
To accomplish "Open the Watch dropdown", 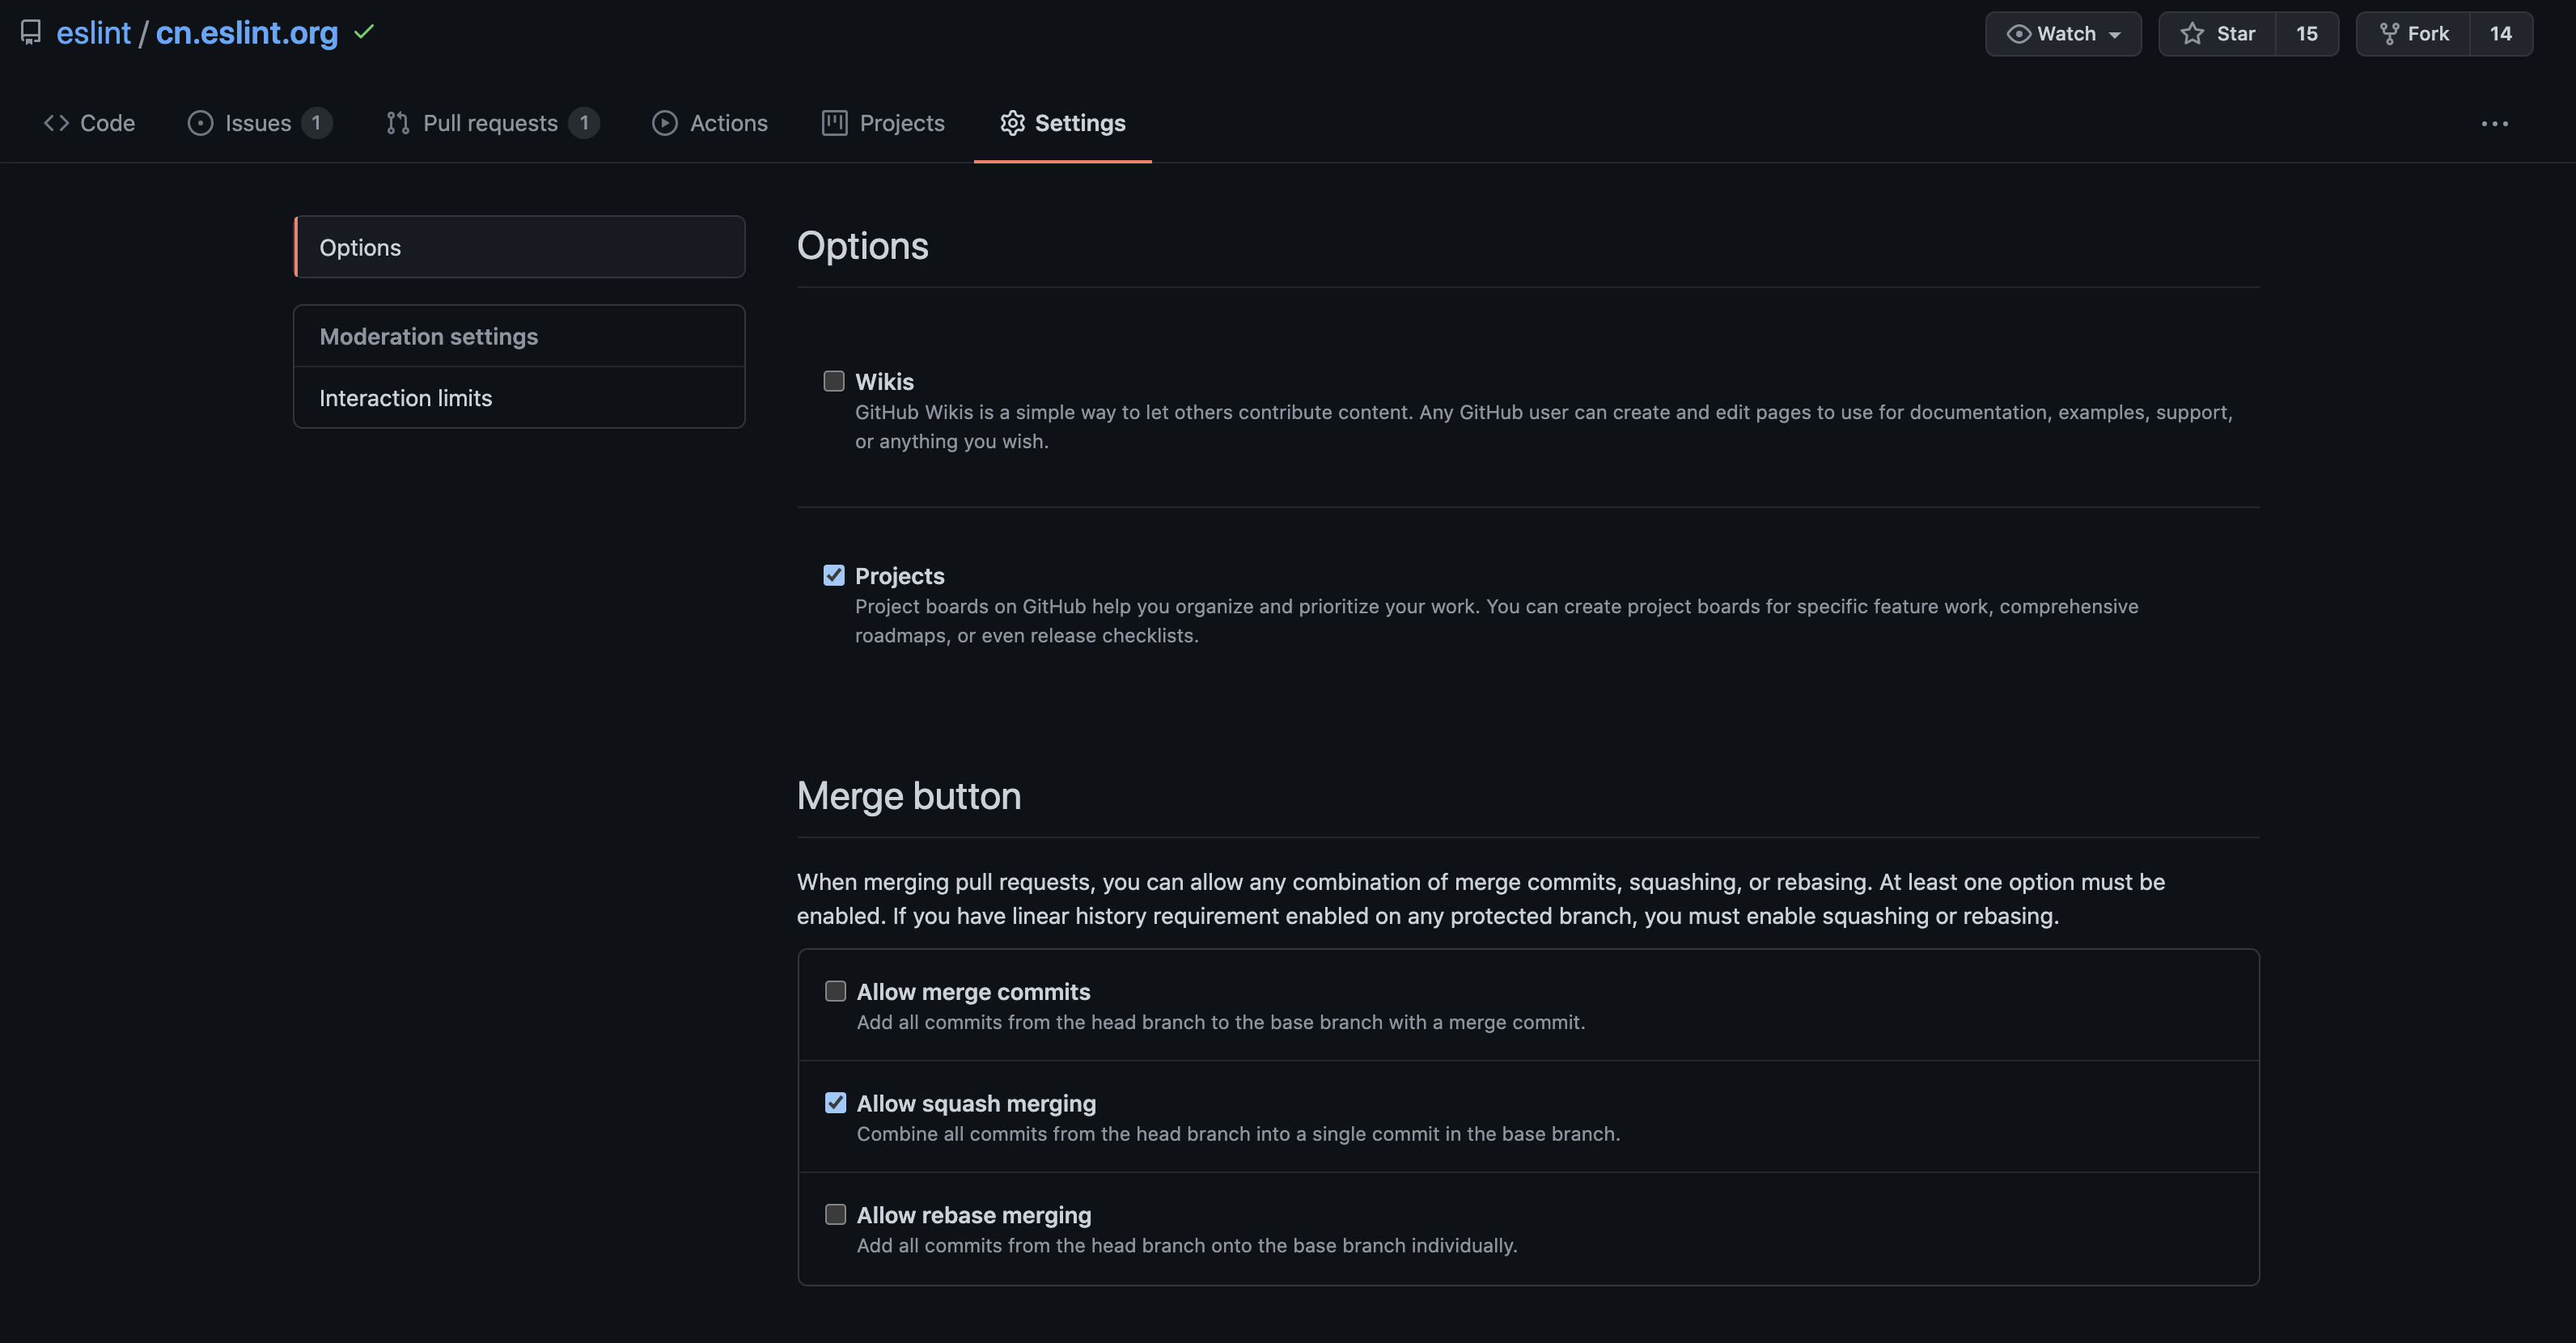I will [2062, 33].
